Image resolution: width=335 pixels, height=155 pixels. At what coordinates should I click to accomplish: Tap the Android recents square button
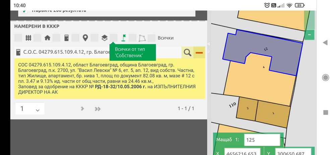click(325, 112)
